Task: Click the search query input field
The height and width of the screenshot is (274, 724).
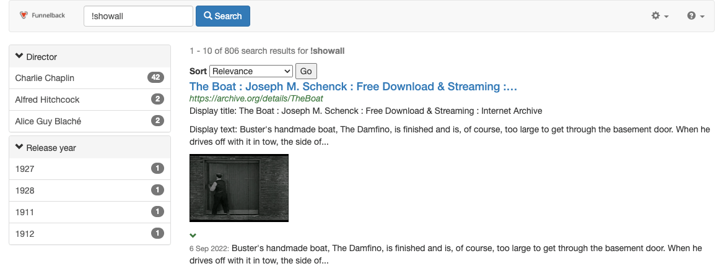Action: coord(138,16)
